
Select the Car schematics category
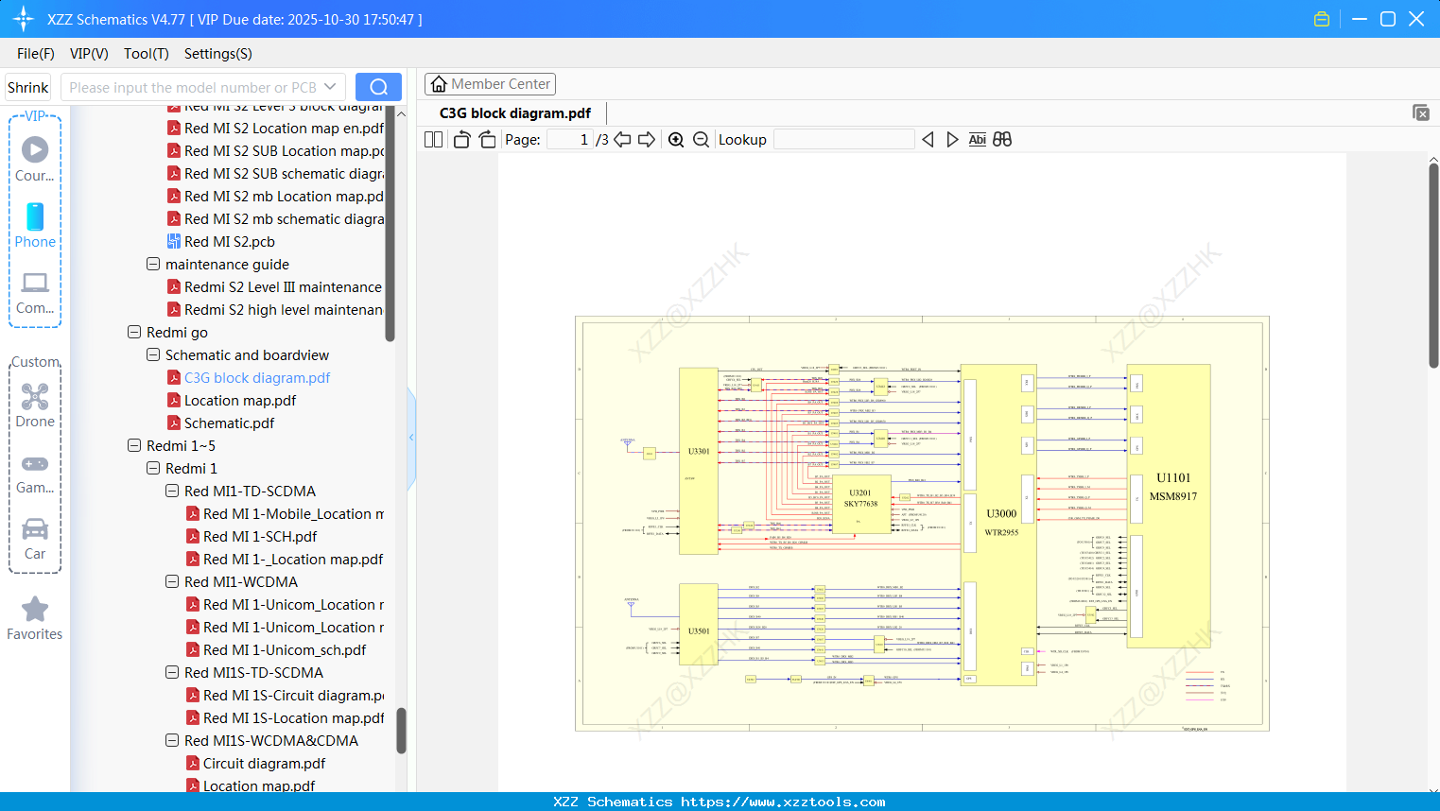tap(35, 532)
